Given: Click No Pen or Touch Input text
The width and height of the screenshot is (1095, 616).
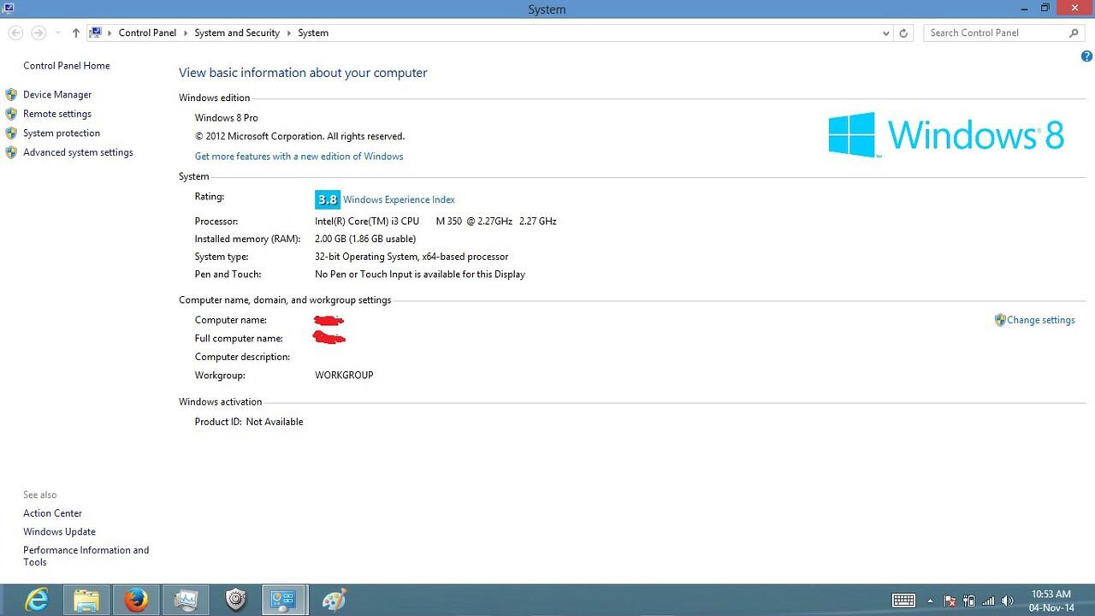Looking at the screenshot, I should click(x=420, y=275).
